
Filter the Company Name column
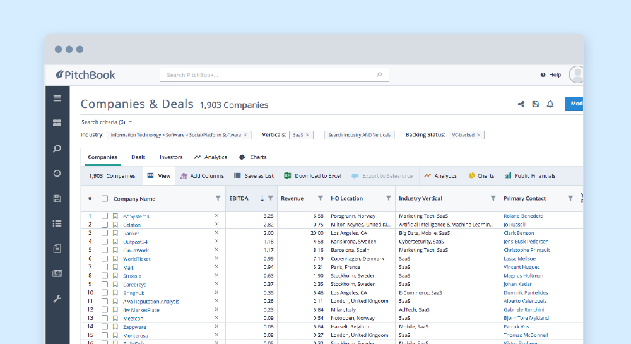218,198
